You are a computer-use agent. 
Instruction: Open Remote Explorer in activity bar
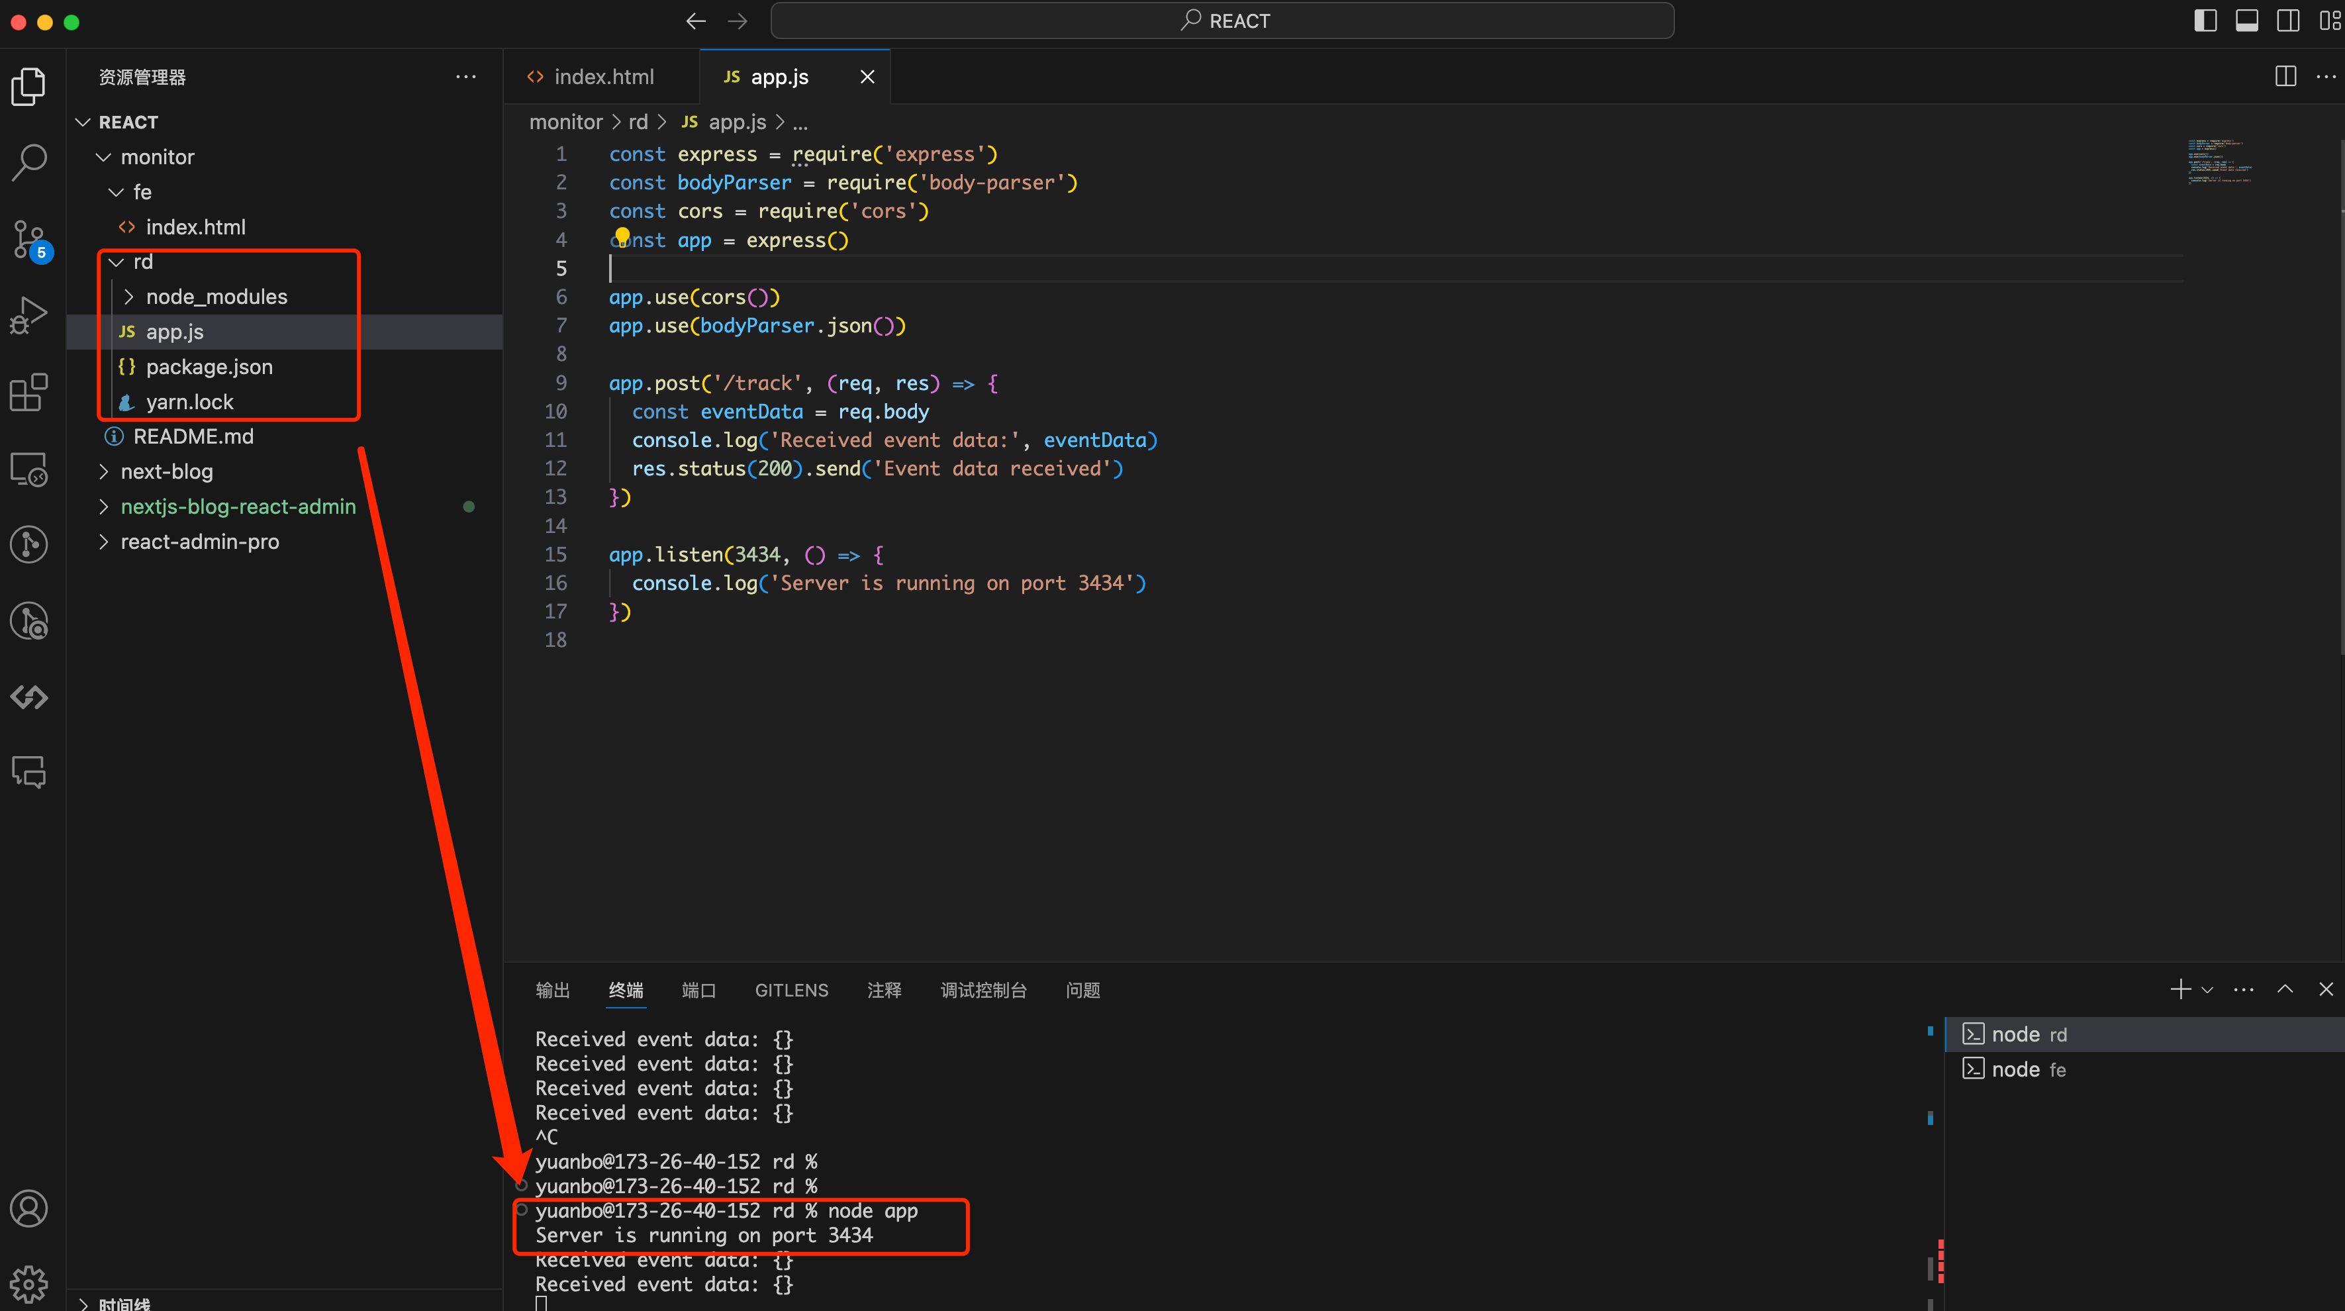click(29, 470)
